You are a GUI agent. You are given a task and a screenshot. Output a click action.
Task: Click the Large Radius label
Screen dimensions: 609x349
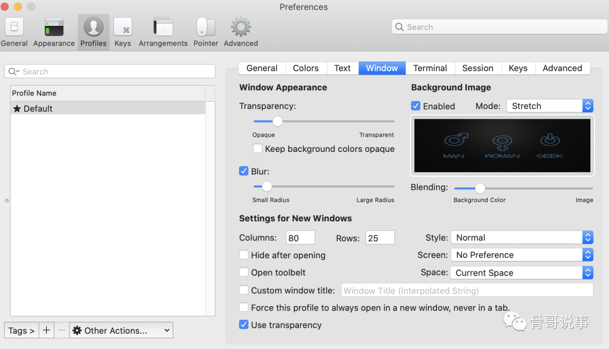(x=375, y=200)
